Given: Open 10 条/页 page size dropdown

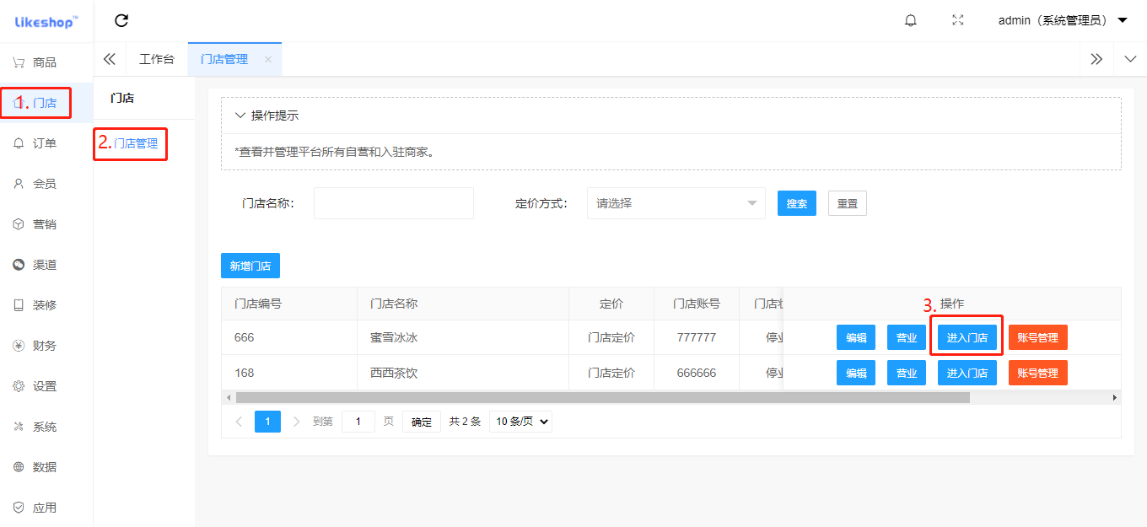Looking at the screenshot, I should click(520, 422).
